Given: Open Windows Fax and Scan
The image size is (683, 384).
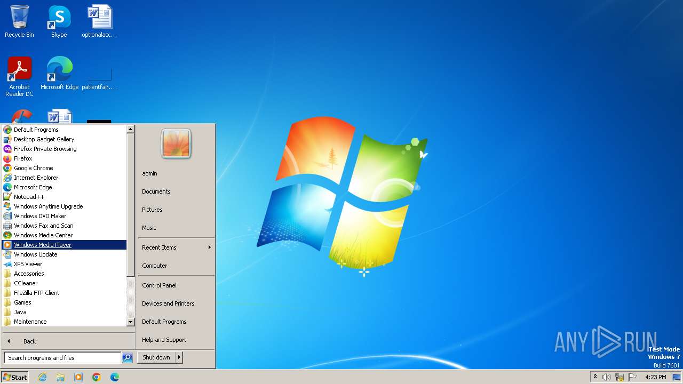Looking at the screenshot, I should (64, 226).
